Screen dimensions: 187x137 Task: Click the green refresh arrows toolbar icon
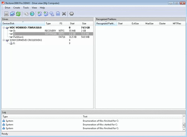[x=18, y=14]
